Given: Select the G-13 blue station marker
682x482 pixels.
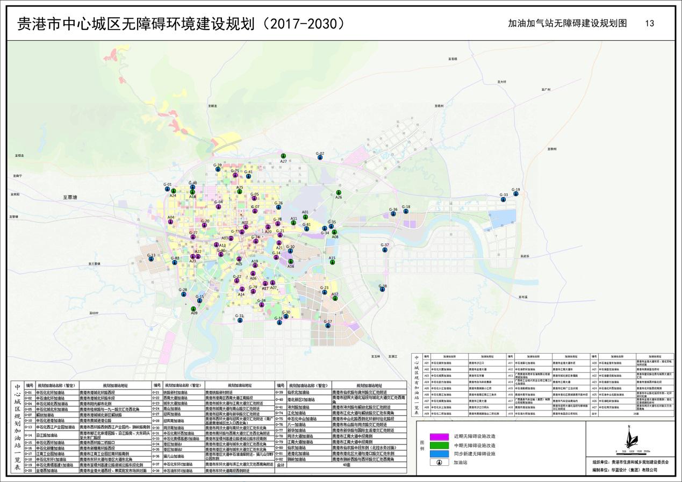Looking at the screenshot, I should (x=152, y=259).
